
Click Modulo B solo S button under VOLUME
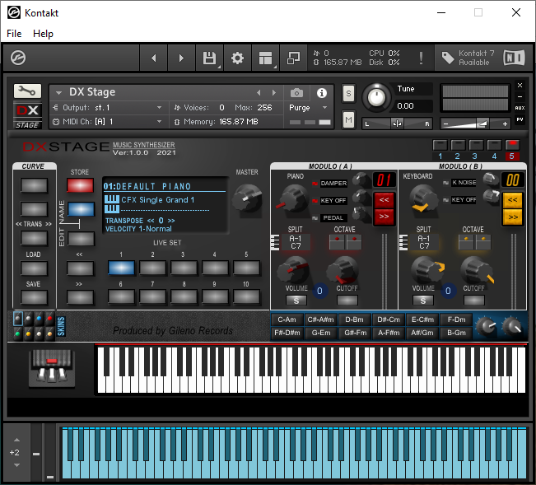pyautogui.click(x=423, y=301)
